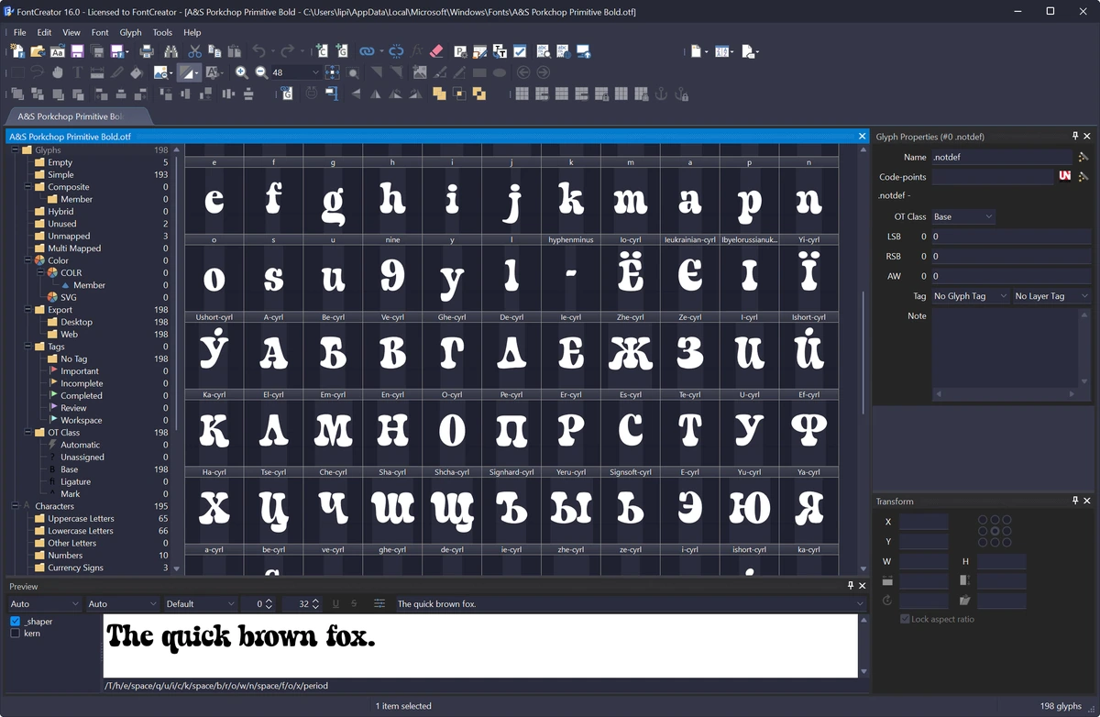This screenshot has height=717, width=1100.
Task: Click the Add Glyphs icon with G
Action: pyautogui.click(x=341, y=51)
